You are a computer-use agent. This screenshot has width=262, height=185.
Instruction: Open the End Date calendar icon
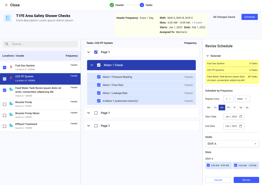240,126
